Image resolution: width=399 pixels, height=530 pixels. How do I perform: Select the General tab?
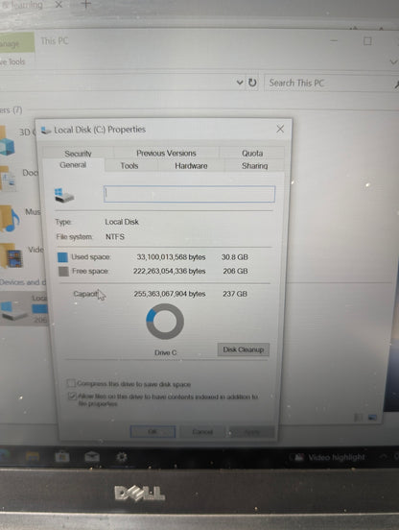click(73, 165)
